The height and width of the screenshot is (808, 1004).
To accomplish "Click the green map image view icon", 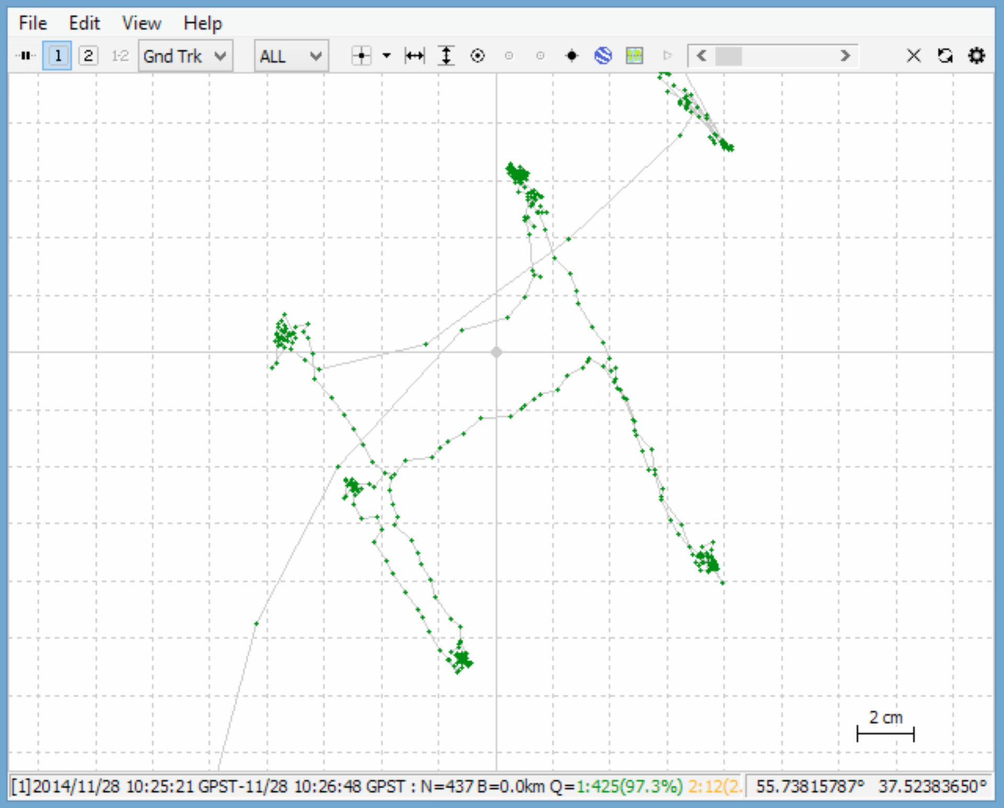I will (x=634, y=55).
